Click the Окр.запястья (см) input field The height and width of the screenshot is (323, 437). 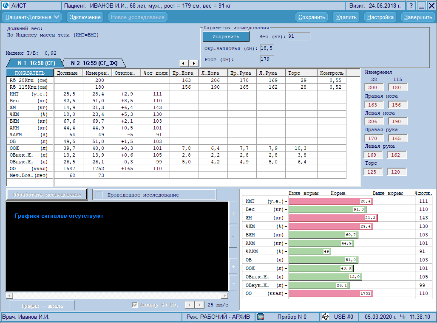point(267,48)
